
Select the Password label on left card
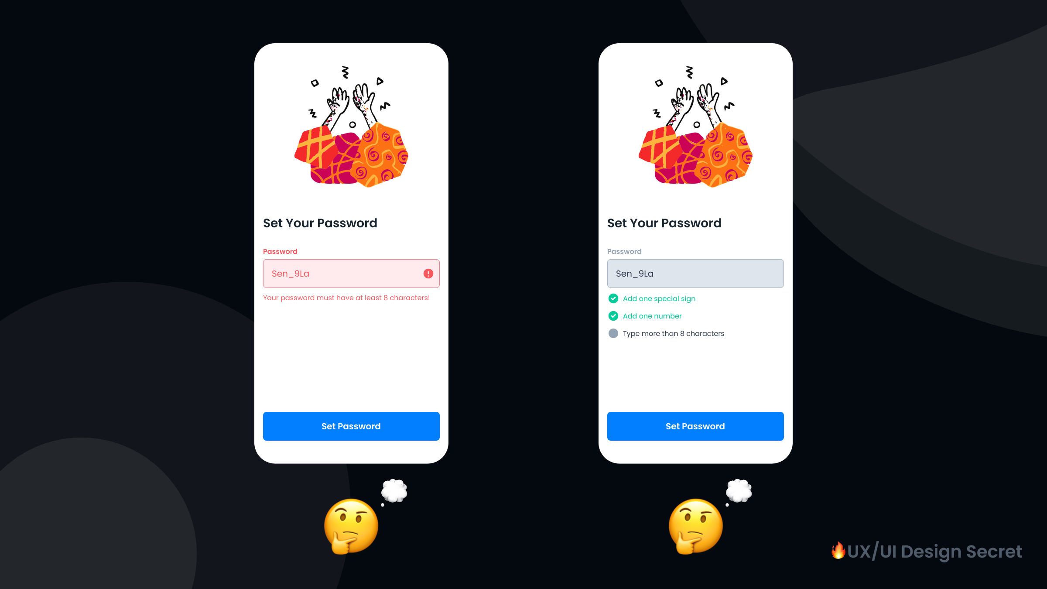click(281, 251)
